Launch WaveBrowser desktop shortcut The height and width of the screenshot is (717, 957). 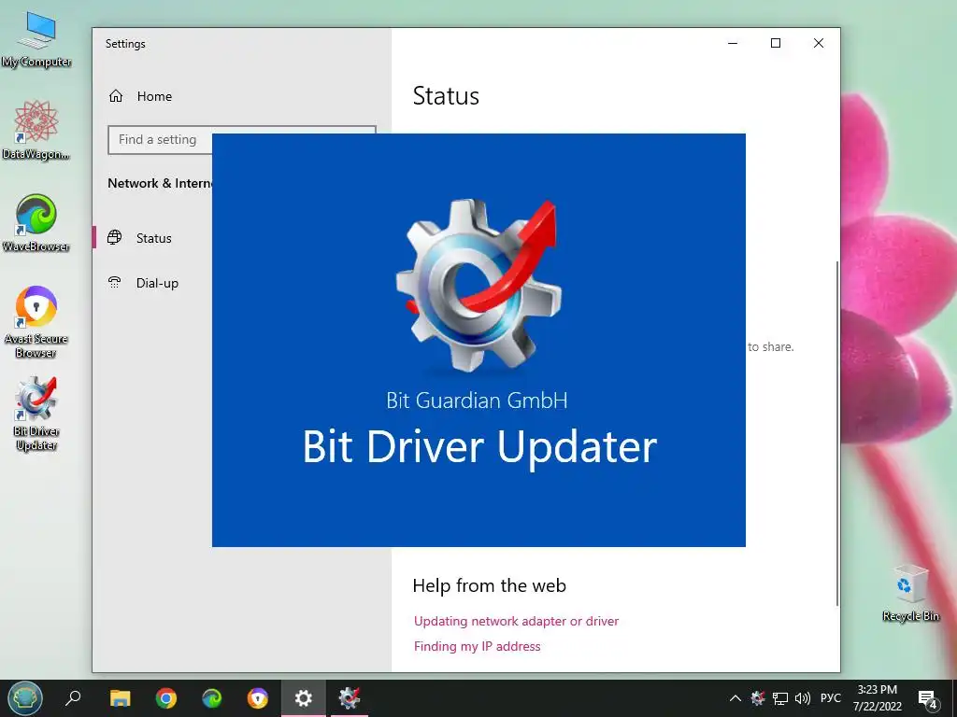pos(36,222)
